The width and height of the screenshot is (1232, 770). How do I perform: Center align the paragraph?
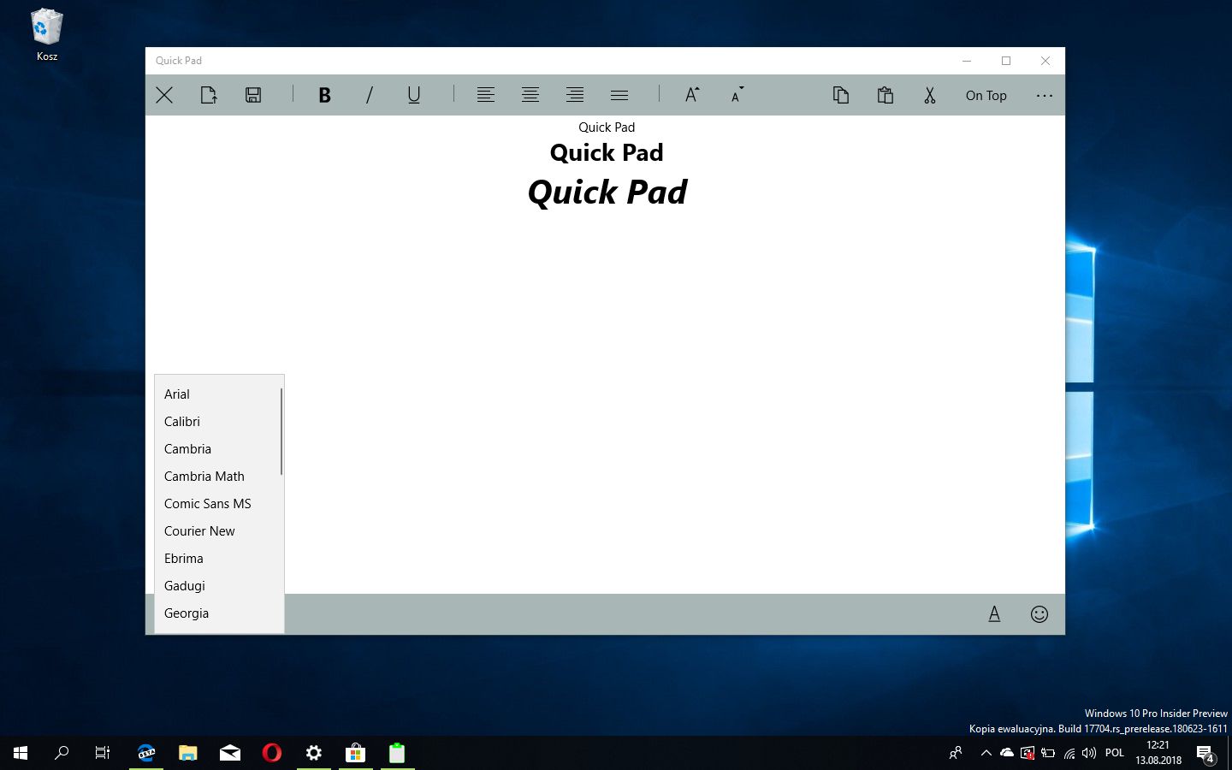(x=530, y=95)
